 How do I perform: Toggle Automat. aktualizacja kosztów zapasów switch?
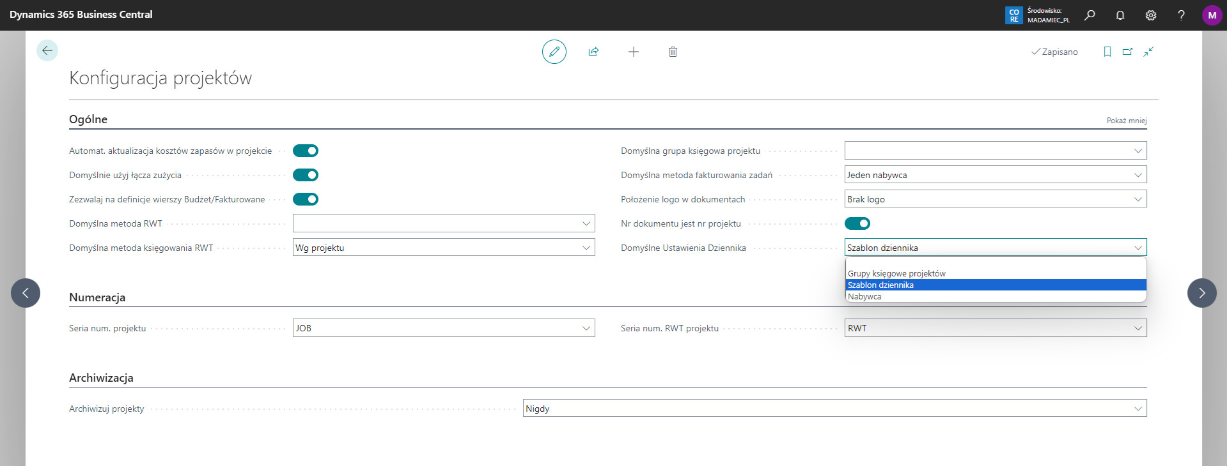coord(306,151)
